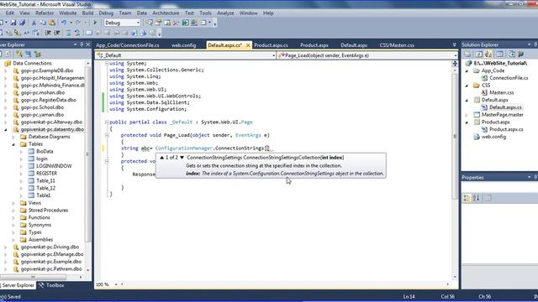Switch to the CSS/Masterr.css tab
The height and width of the screenshot is (302, 538).
[x=397, y=45]
